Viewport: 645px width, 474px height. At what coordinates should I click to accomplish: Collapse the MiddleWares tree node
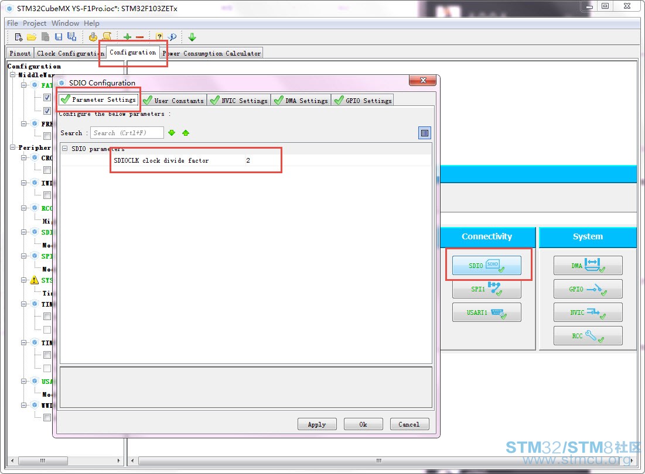click(x=13, y=75)
